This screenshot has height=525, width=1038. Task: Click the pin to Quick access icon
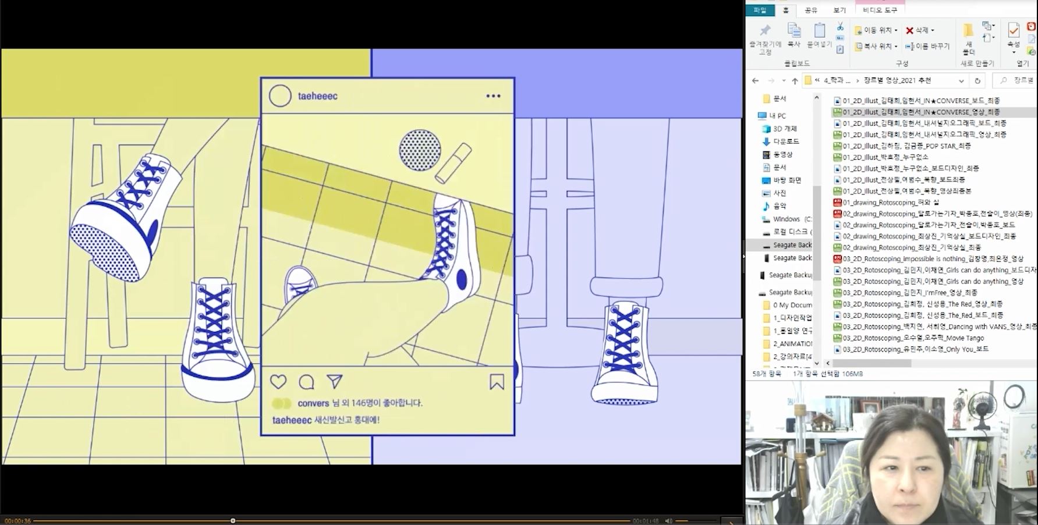[765, 30]
